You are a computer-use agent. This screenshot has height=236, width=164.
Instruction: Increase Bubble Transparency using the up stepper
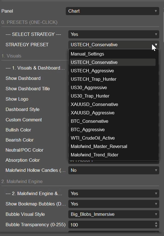156,223
